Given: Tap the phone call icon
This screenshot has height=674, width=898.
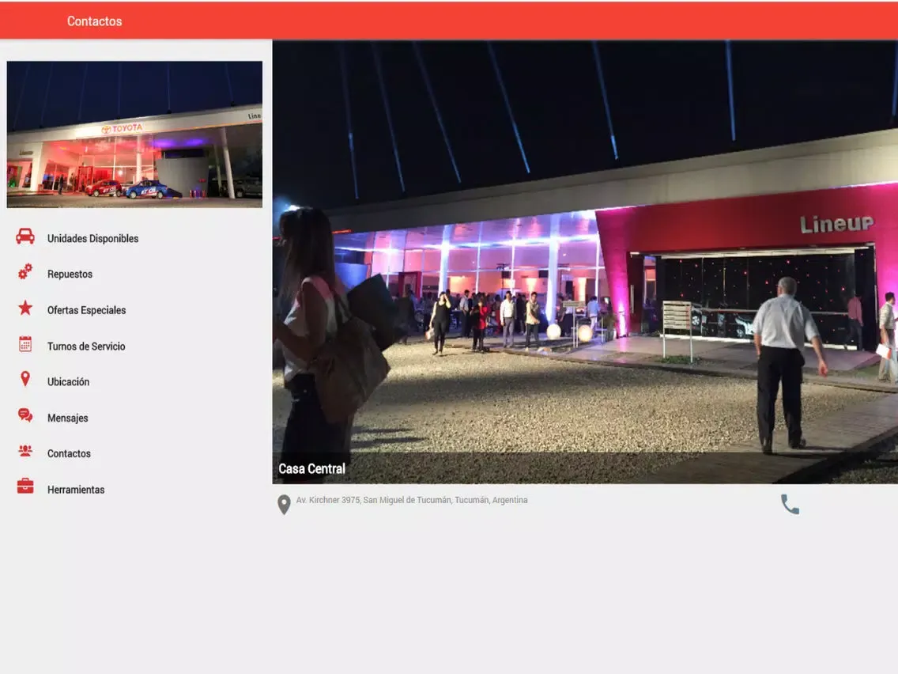Looking at the screenshot, I should [790, 505].
